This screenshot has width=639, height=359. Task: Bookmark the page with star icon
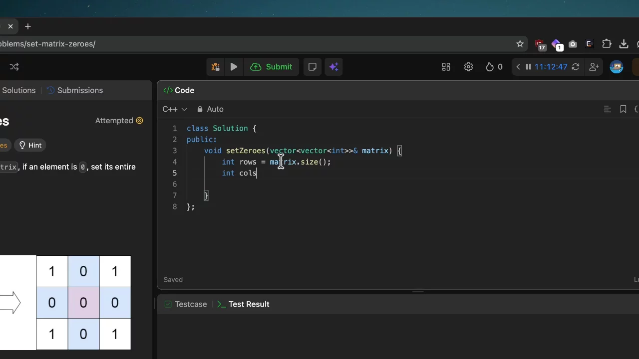click(x=520, y=44)
